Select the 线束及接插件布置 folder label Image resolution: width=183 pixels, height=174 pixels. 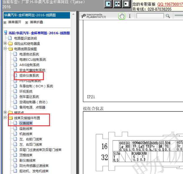pos(27,118)
